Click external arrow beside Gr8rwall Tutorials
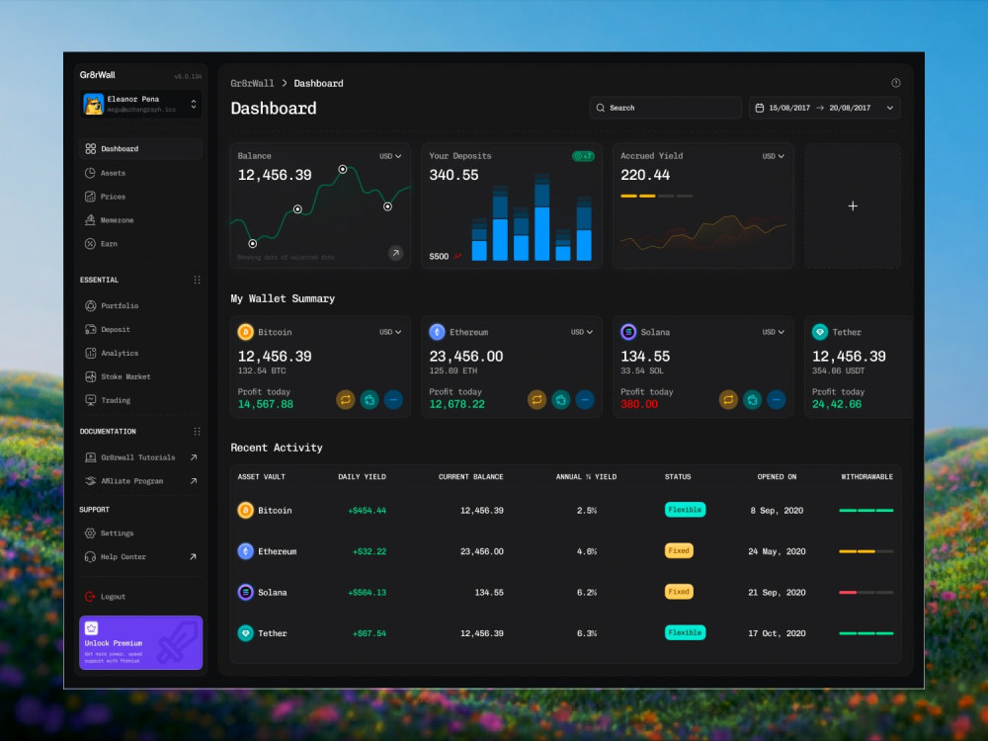 [x=194, y=457]
